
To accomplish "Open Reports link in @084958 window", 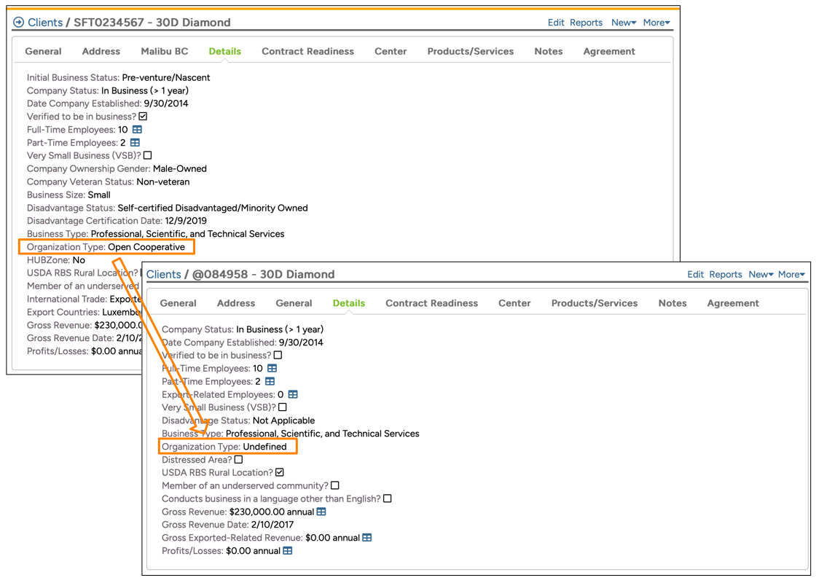I will point(725,275).
